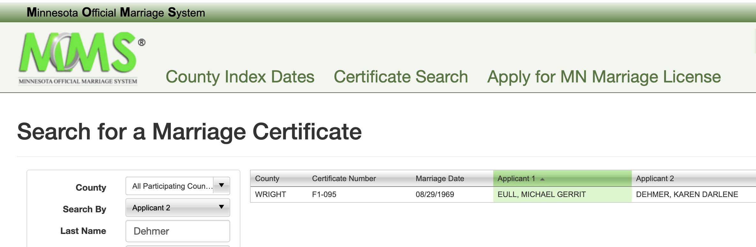Click the Search for a Marriage Certificate heading
This screenshot has height=247, width=756.
click(x=189, y=132)
